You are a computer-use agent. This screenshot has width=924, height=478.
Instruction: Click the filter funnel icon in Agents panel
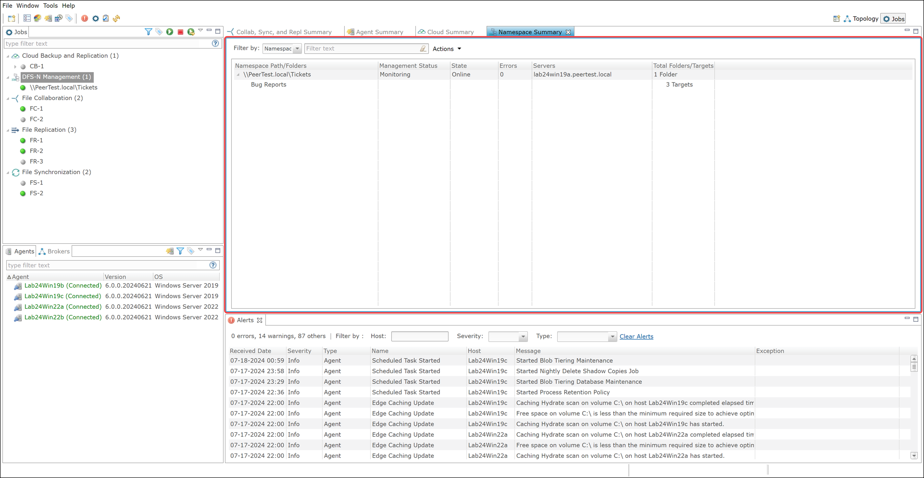180,251
